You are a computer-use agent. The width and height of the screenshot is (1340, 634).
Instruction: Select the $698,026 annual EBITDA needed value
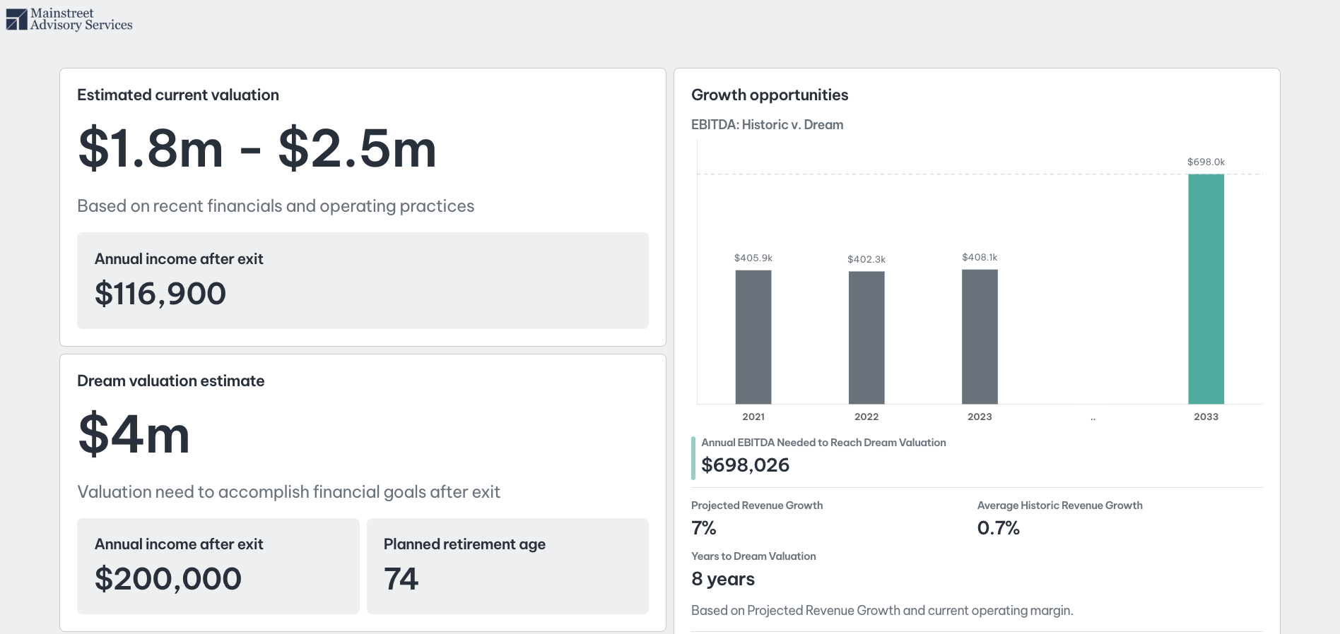(x=745, y=465)
